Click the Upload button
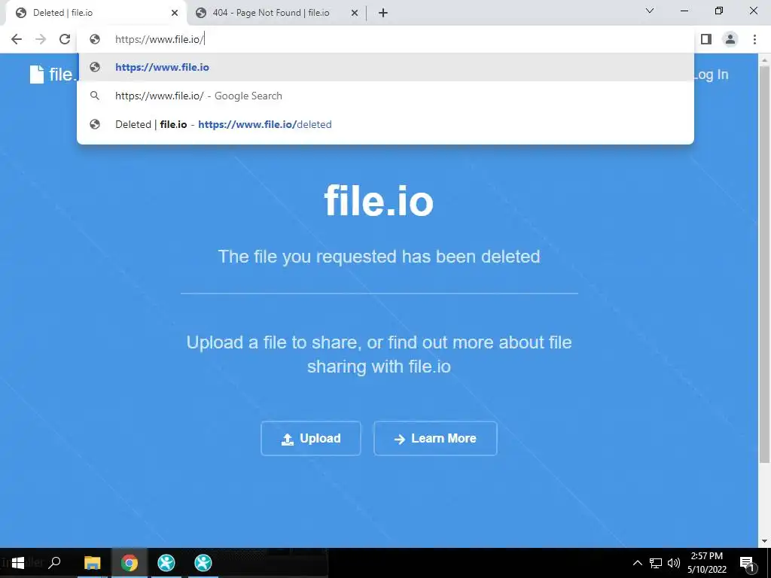Screen dimensions: 771x578 pos(311,439)
